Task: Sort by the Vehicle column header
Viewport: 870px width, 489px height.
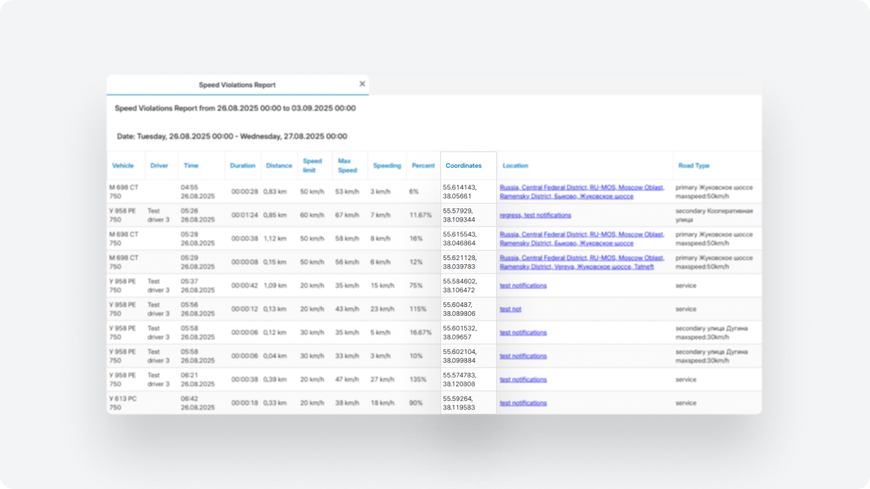Action: point(123,166)
